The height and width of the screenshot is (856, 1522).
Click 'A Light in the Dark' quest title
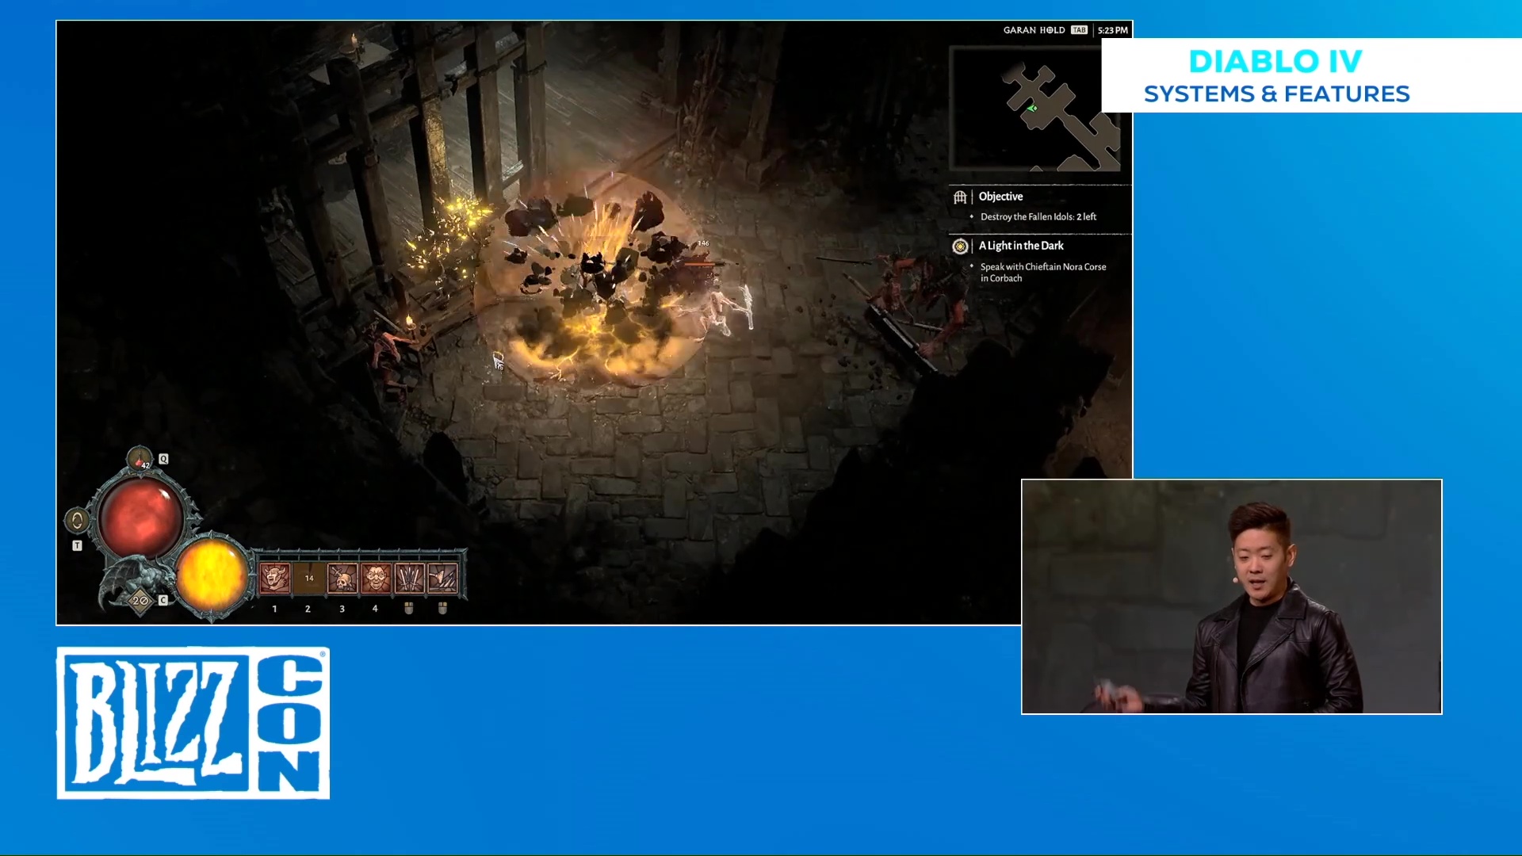point(1021,246)
